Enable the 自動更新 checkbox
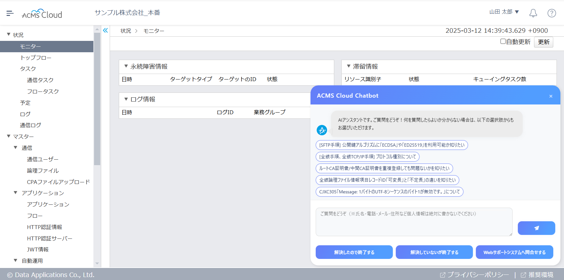Image resolution: width=564 pixels, height=280 pixels. point(503,41)
